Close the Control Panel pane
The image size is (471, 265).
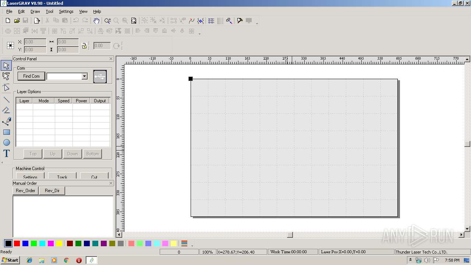[x=111, y=59]
